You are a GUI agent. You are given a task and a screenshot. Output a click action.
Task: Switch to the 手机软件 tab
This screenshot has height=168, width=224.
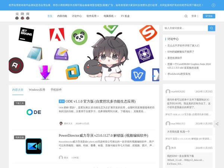tap(56, 90)
